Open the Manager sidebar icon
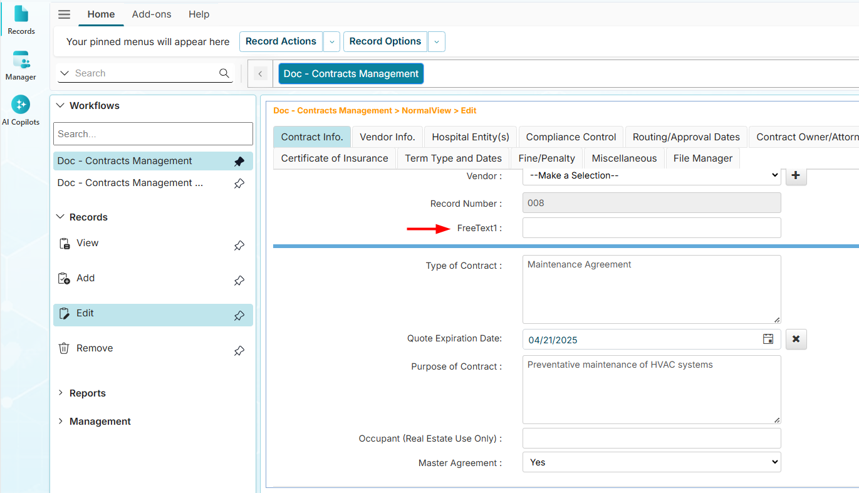859x493 pixels. (x=21, y=66)
